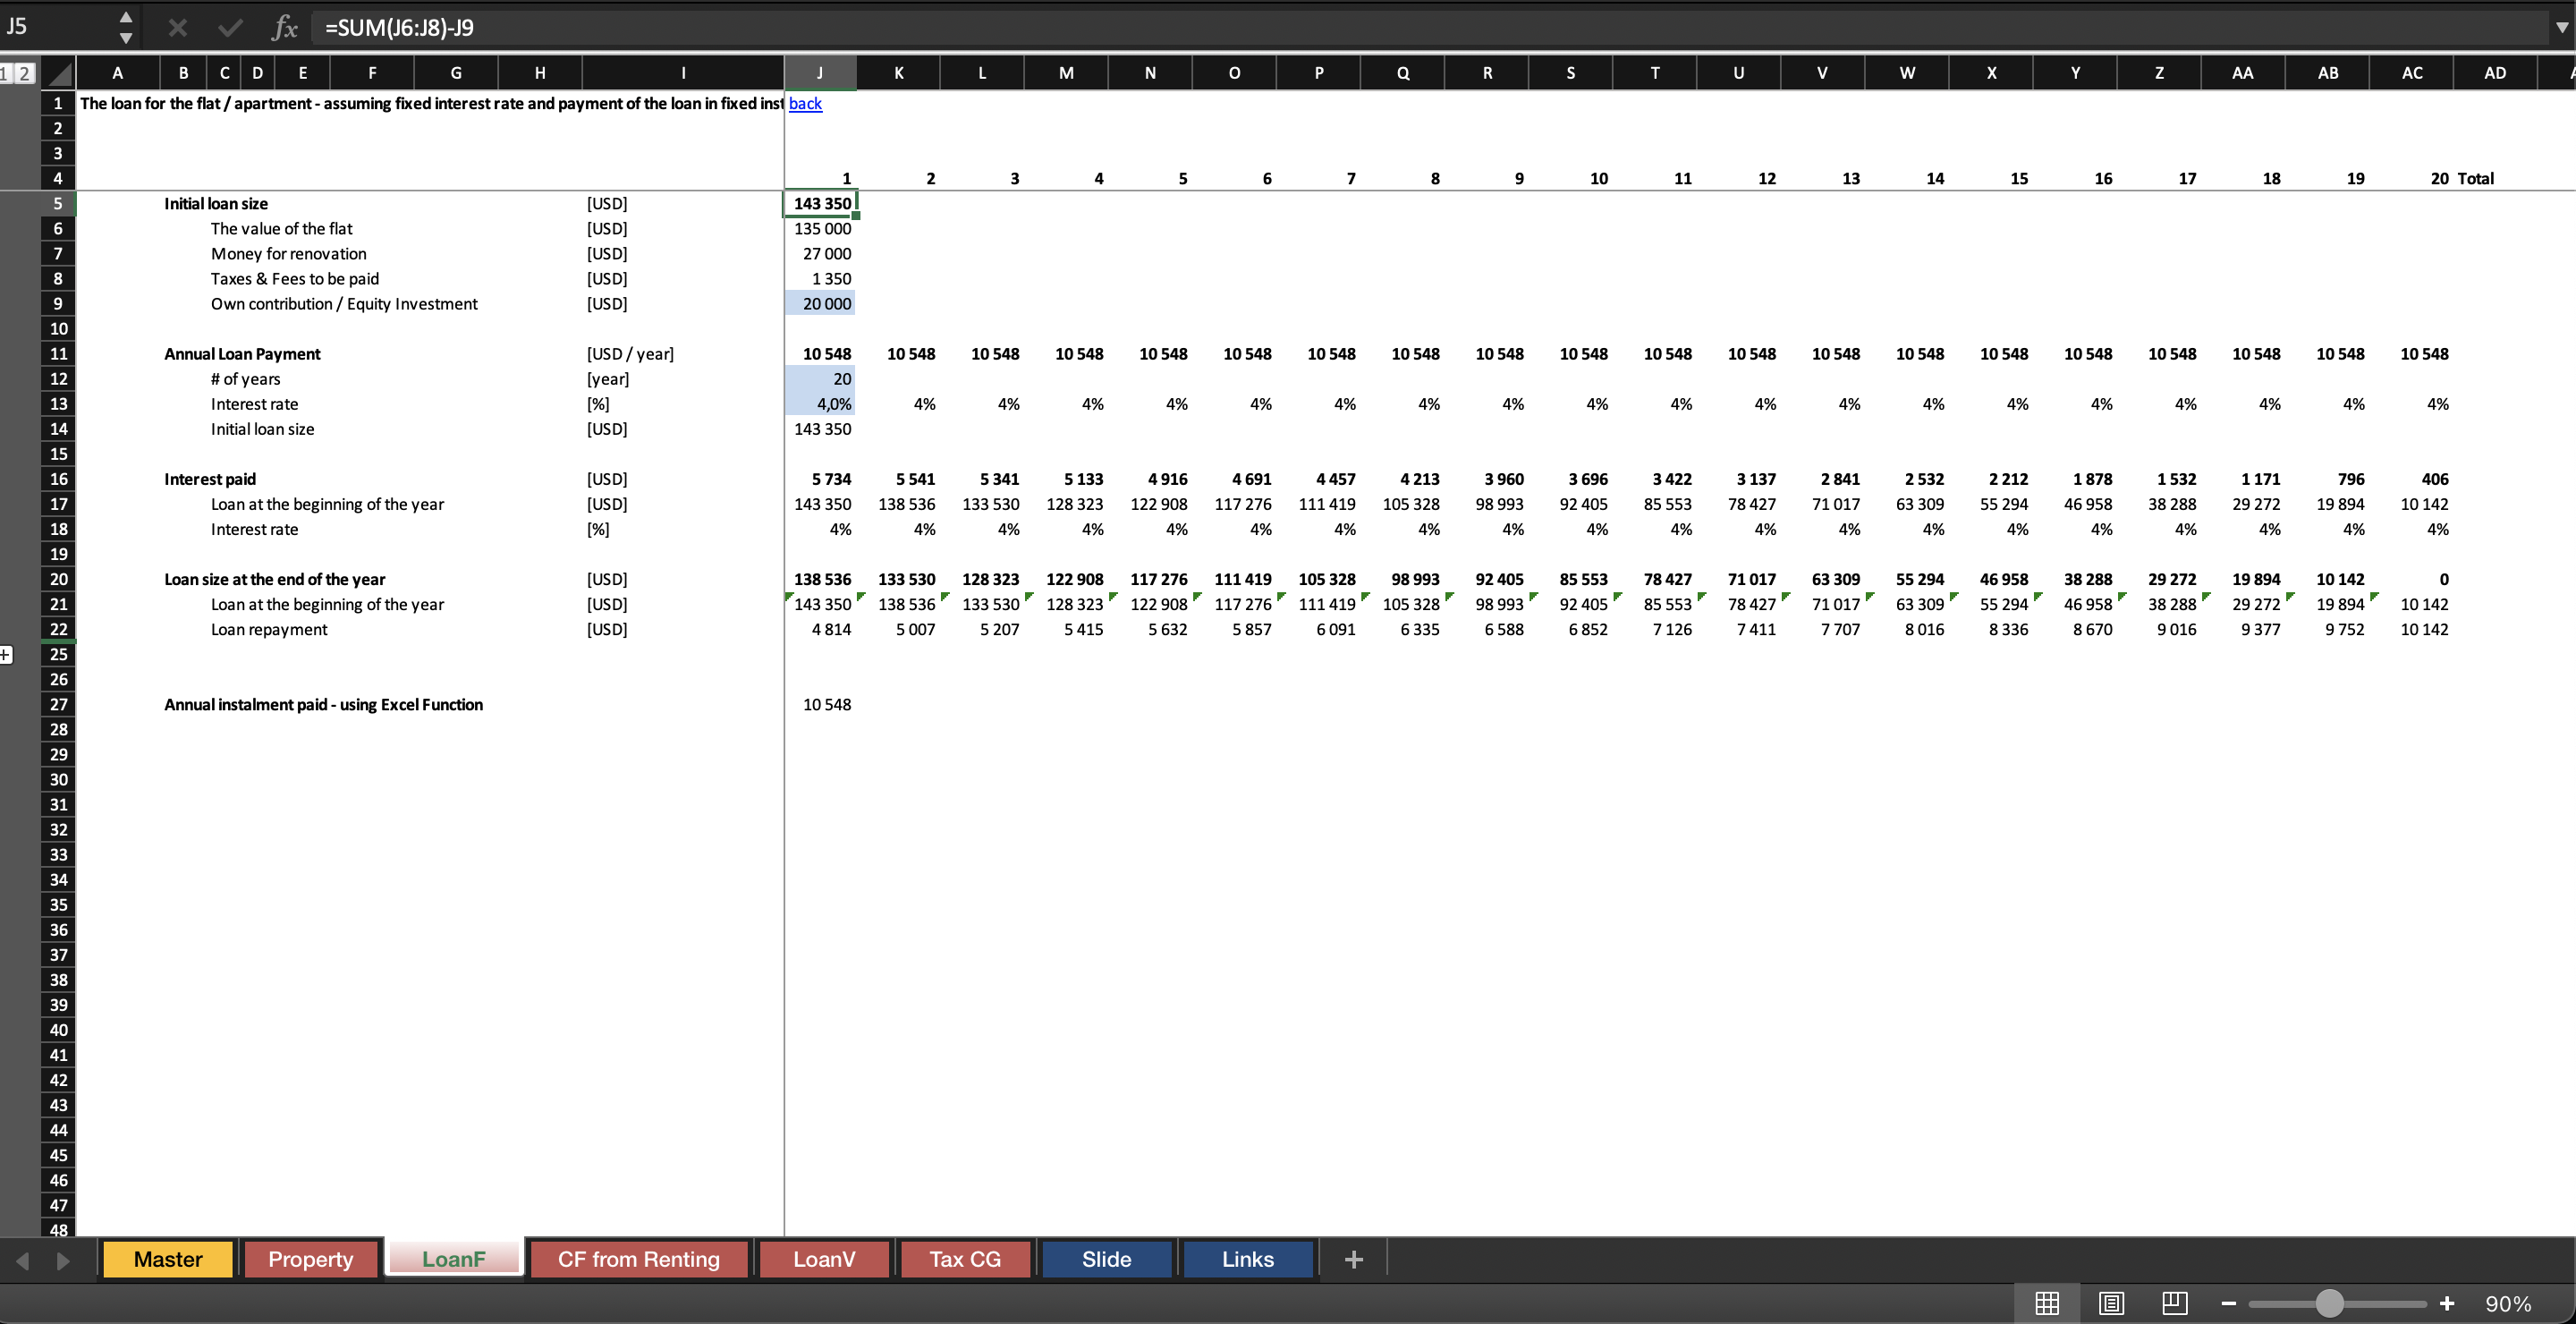Image resolution: width=2576 pixels, height=1324 pixels.
Task: Open the insert function fx button
Action: [285, 27]
